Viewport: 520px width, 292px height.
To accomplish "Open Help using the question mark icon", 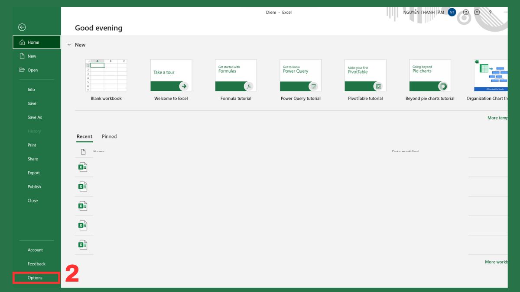I will click(490, 12).
